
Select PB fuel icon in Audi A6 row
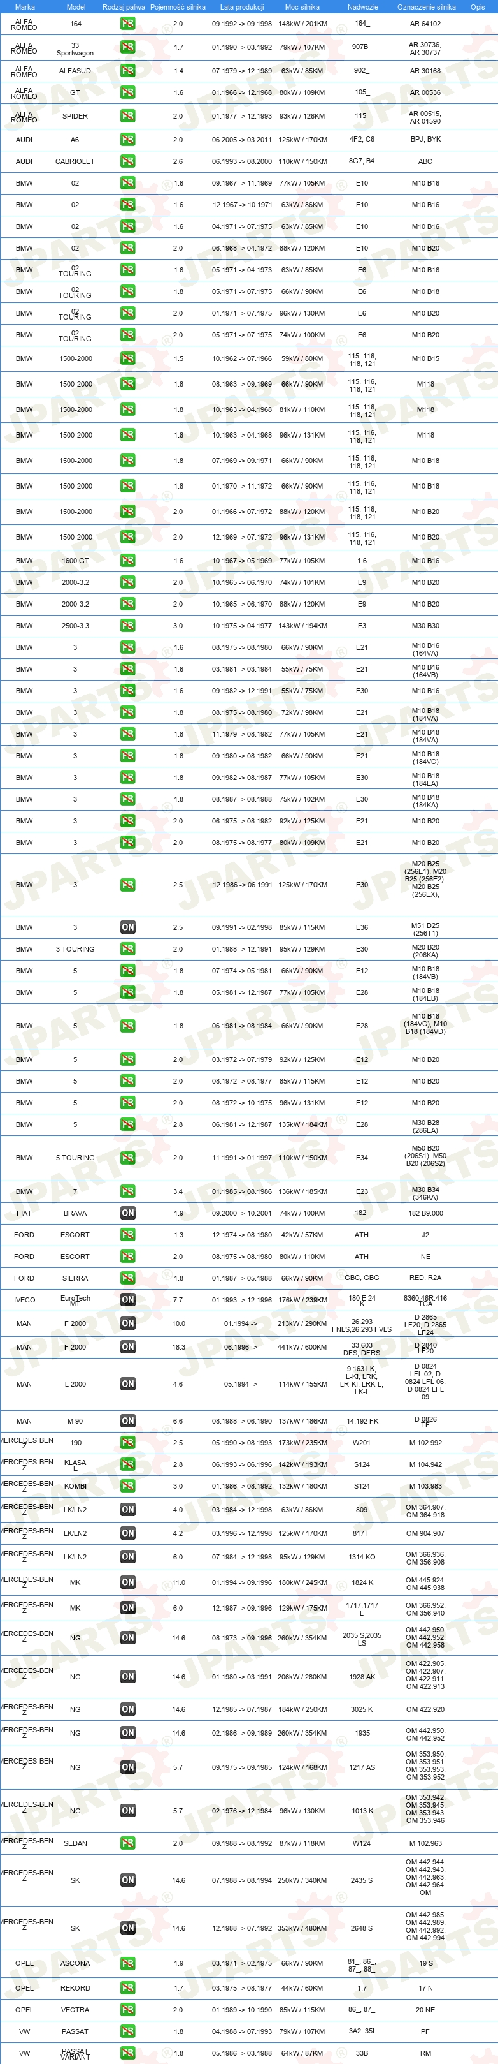127,140
